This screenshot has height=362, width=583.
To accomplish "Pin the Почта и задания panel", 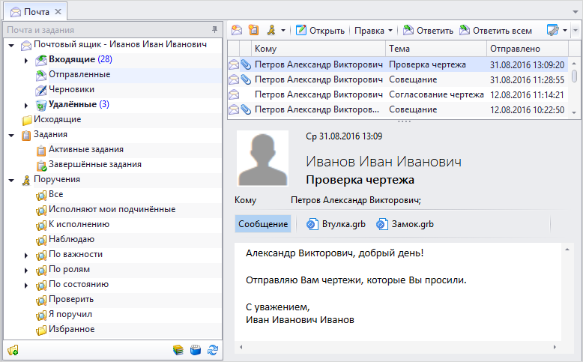I will 215,30.
